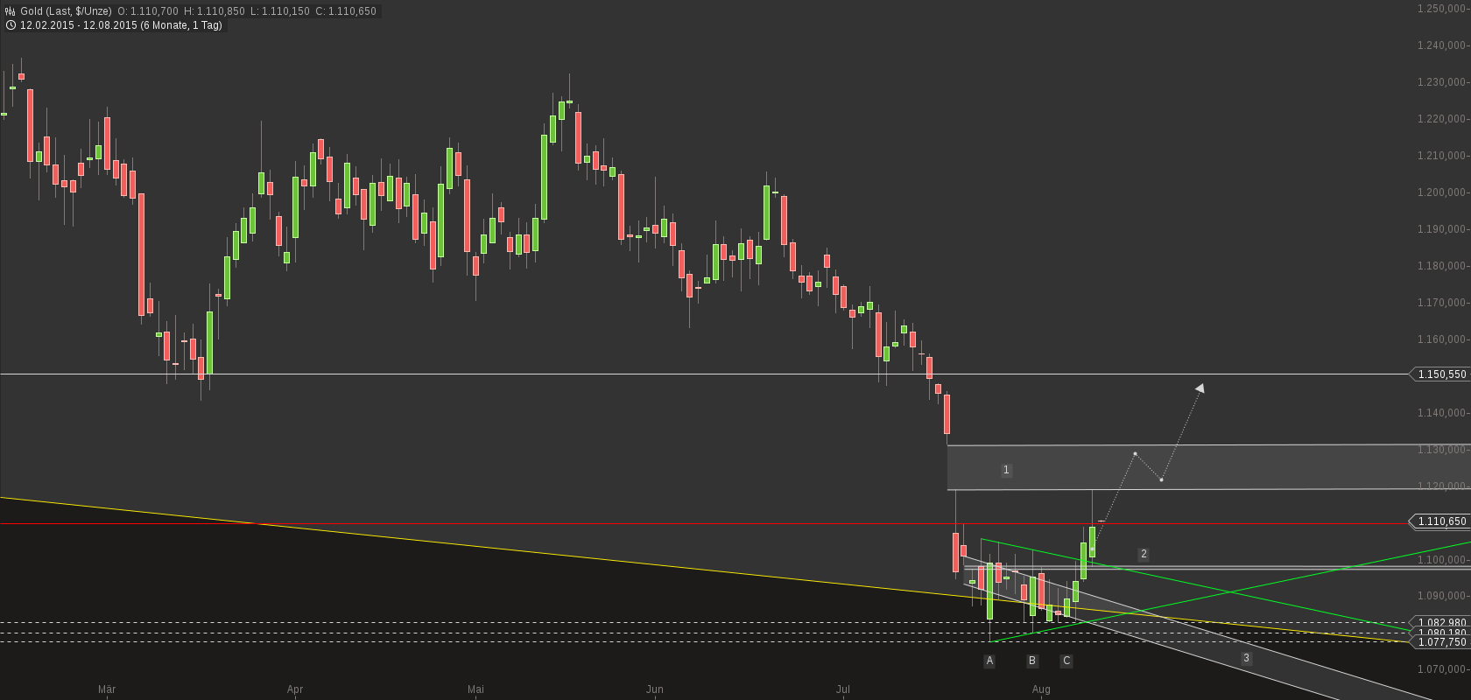The height and width of the screenshot is (700, 1471).
Task: Click the 'Mär' month label on time axis
Action: [107, 689]
